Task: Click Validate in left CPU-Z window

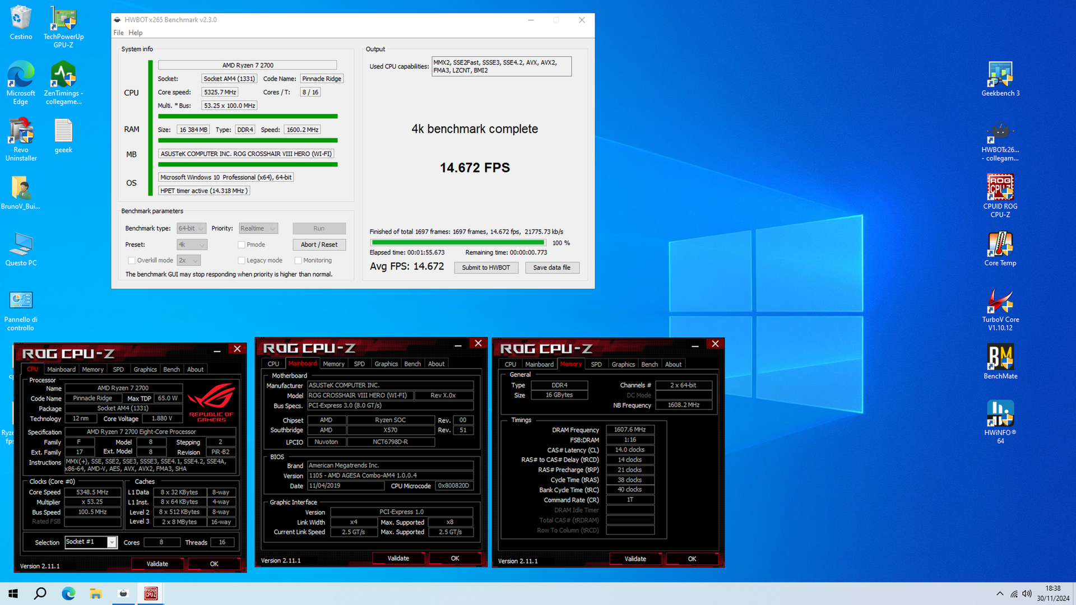Action: click(x=157, y=564)
